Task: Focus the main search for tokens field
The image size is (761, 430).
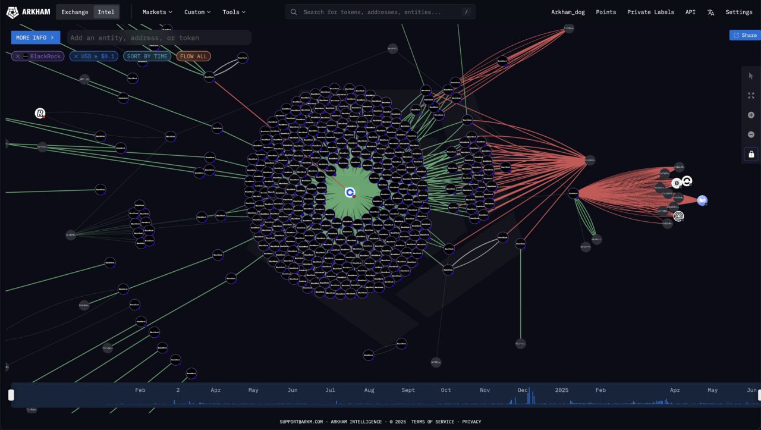Action: (380, 12)
